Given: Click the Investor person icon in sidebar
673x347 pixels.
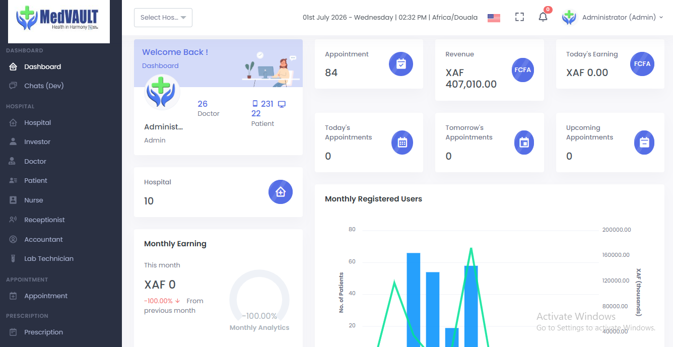Looking at the screenshot, I should pyautogui.click(x=14, y=142).
